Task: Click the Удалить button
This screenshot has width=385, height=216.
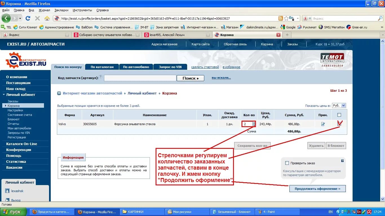Action: pos(316,146)
